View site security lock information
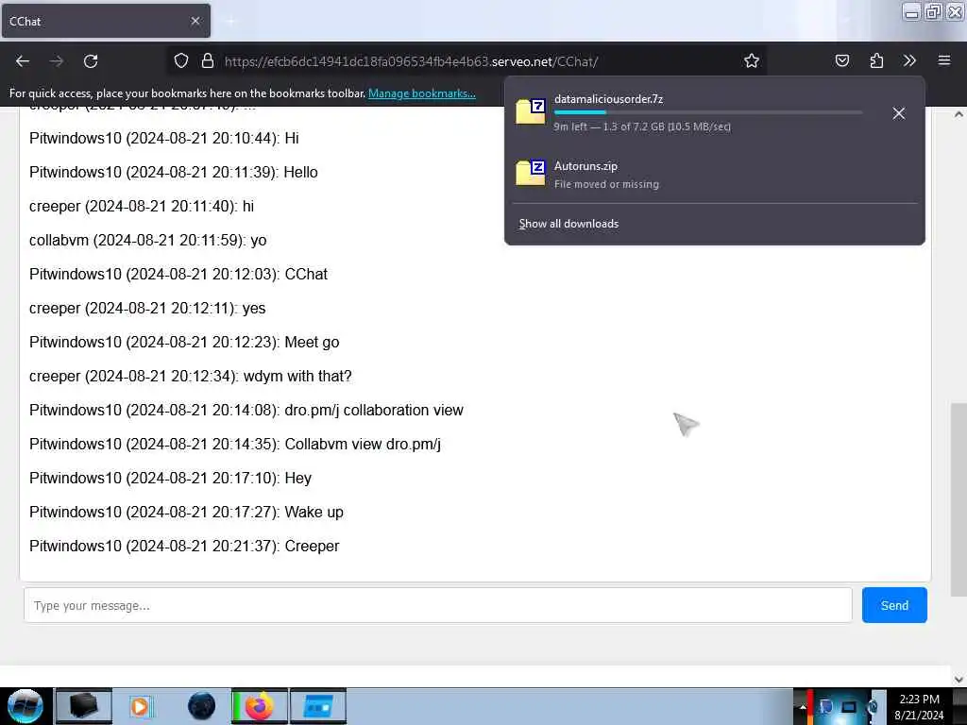This screenshot has width=967, height=725. 208,61
